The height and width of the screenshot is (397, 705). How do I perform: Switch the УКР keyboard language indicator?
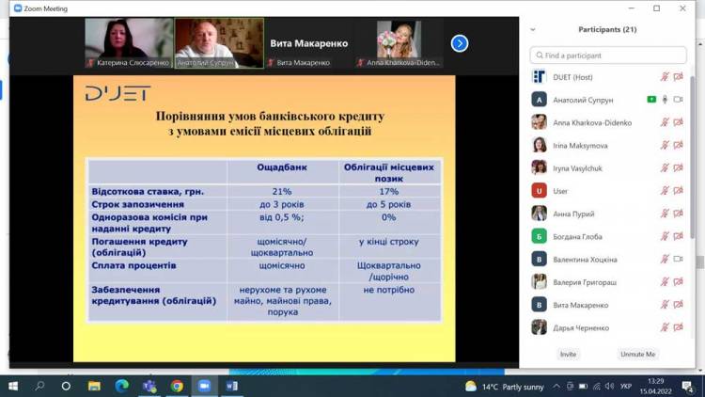tap(626, 386)
